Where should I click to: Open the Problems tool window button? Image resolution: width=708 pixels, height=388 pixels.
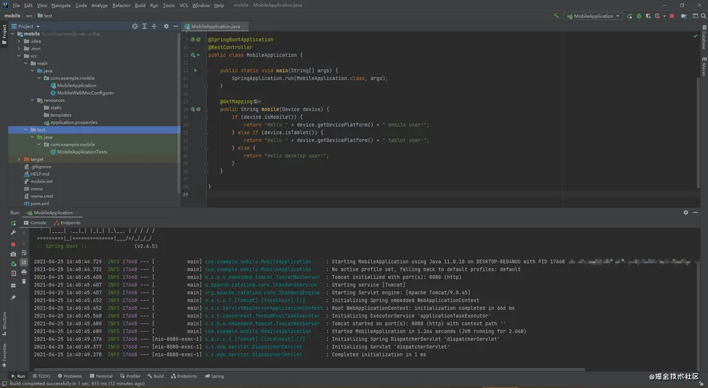pos(70,376)
